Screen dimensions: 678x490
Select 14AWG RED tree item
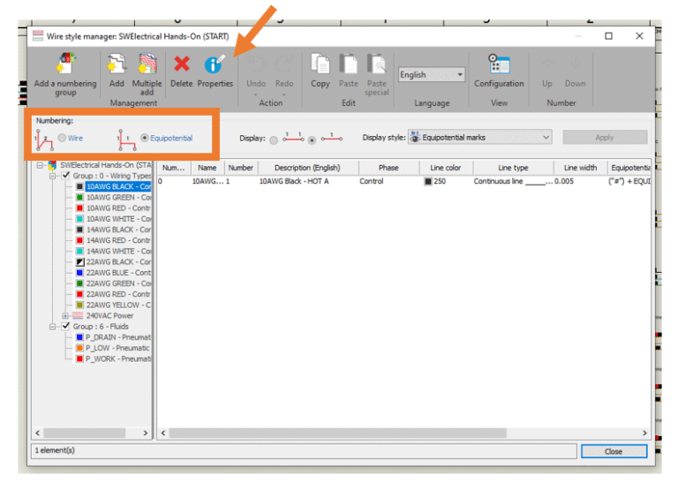pos(118,240)
